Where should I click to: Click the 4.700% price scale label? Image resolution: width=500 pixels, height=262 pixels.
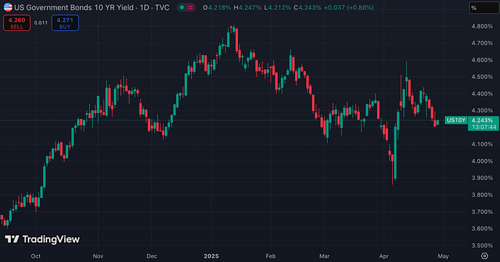(x=482, y=43)
